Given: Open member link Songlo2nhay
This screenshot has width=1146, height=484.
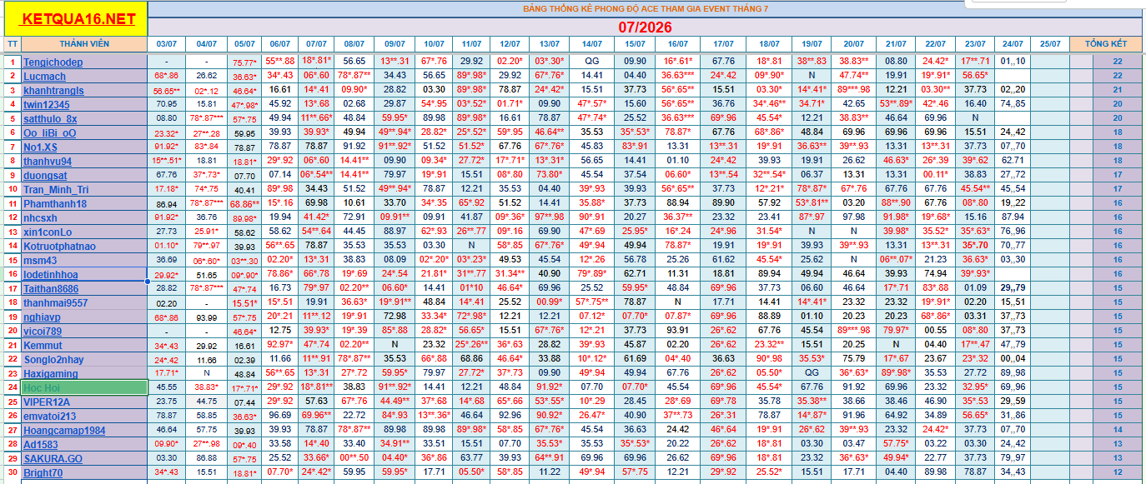Looking at the screenshot, I should click(x=53, y=359).
